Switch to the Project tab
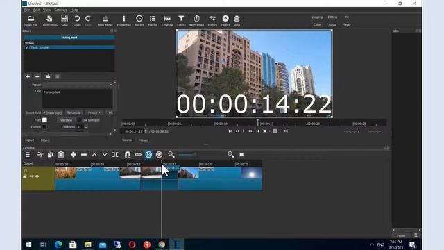Screen dimensions: 444x250 pos(144,140)
